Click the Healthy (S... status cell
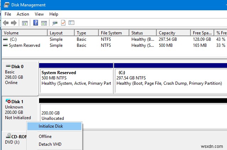This screenshot has height=150, width=227. click(x=143, y=45)
